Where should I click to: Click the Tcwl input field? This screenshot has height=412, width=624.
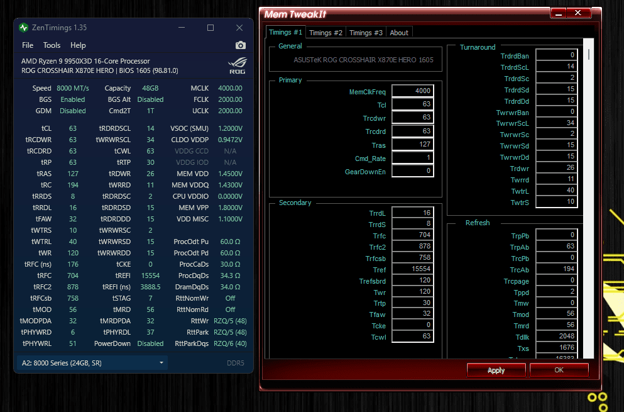click(413, 337)
